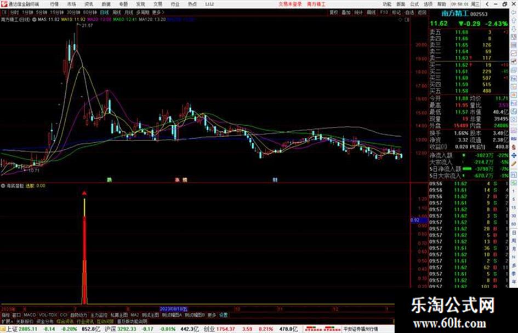Open the 互动问答 tab
Image resolution: width=518 pixels, height=333 pixels.
pos(105,321)
